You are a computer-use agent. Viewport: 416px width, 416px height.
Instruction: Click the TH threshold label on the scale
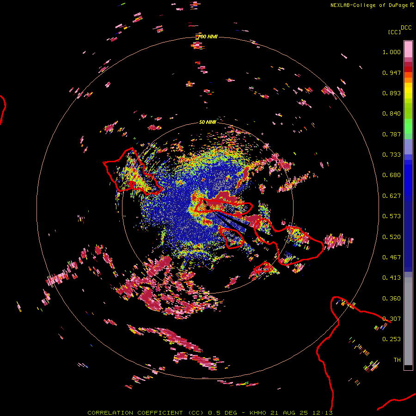(397, 360)
